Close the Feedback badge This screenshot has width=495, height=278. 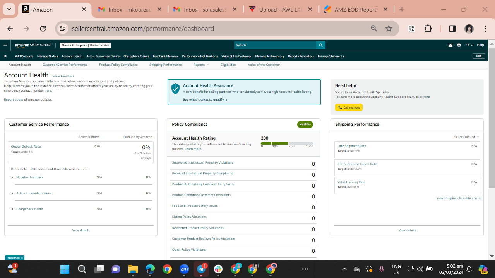pyautogui.click(x=22, y=258)
